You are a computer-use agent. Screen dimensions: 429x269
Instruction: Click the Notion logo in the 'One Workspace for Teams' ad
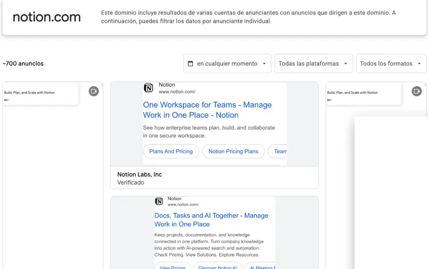click(149, 88)
